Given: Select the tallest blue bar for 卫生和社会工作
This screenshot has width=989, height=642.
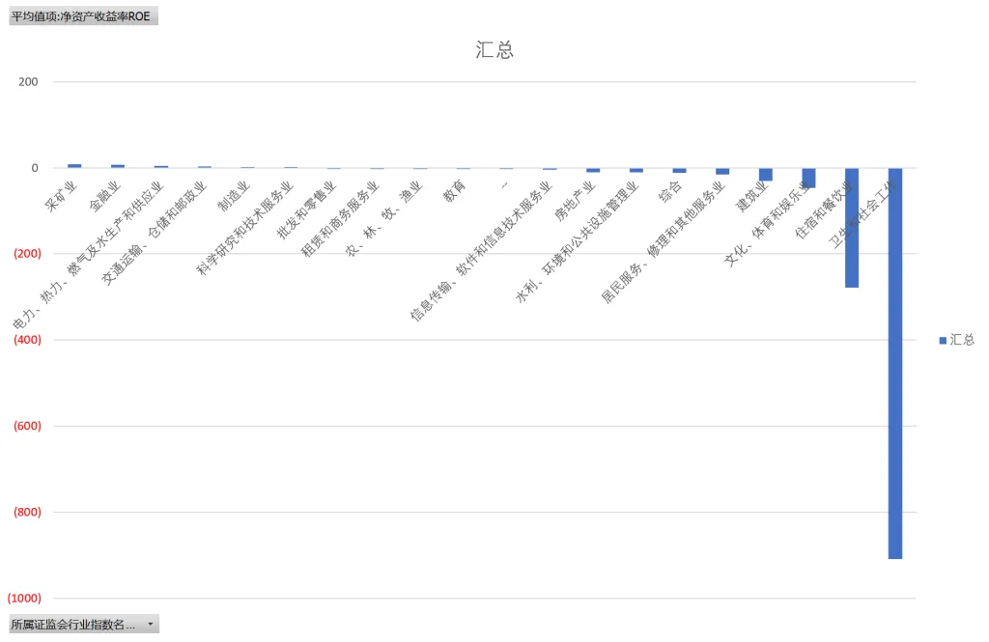Looking at the screenshot, I should point(895,363).
